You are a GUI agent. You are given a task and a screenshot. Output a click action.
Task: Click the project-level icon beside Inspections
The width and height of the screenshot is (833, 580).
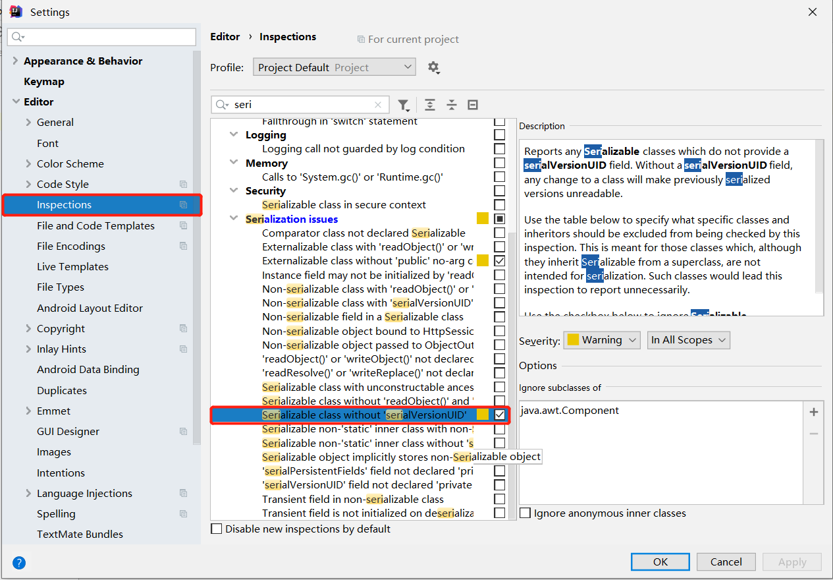click(184, 205)
